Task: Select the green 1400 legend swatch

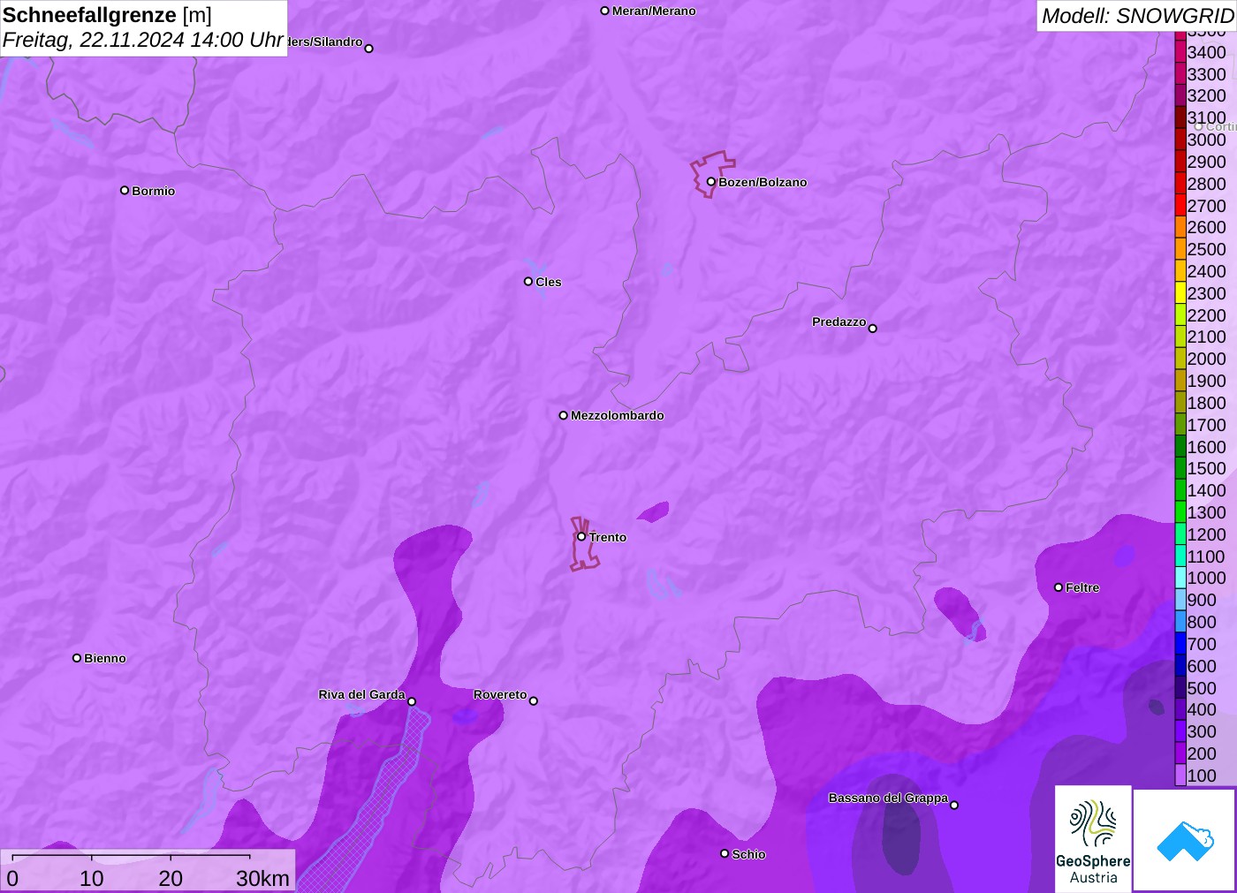Action: tap(1180, 490)
